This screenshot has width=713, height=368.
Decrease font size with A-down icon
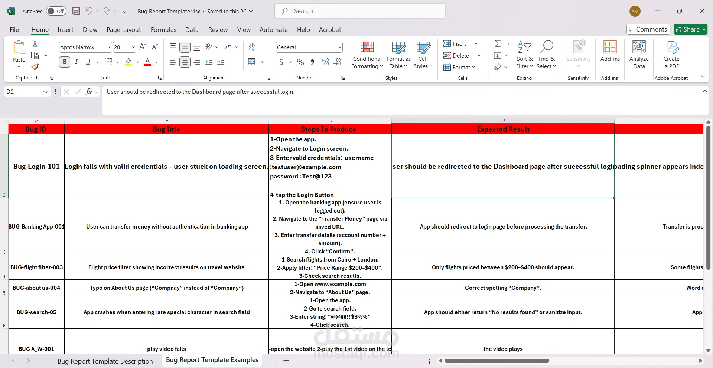[x=155, y=47]
